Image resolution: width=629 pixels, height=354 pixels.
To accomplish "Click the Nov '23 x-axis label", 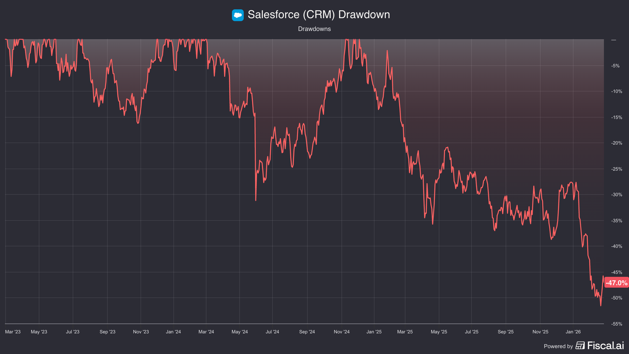I will (141, 332).
